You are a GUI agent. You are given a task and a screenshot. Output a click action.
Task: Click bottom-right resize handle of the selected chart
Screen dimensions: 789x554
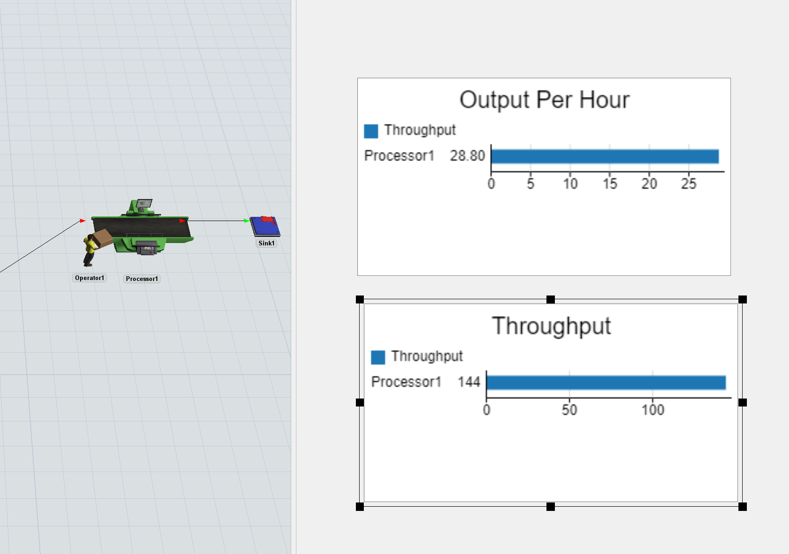pos(743,507)
